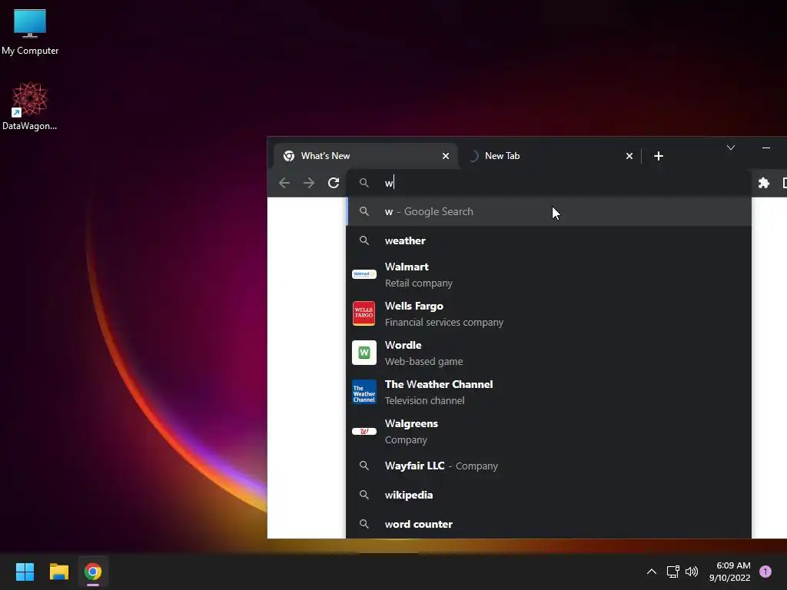This screenshot has height=590, width=787.
Task: Click the address bar input field
Action: coord(549,183)
